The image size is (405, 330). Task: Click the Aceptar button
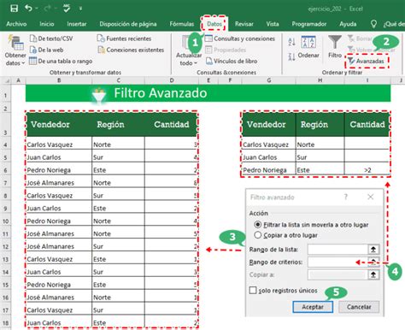point(313,307)
